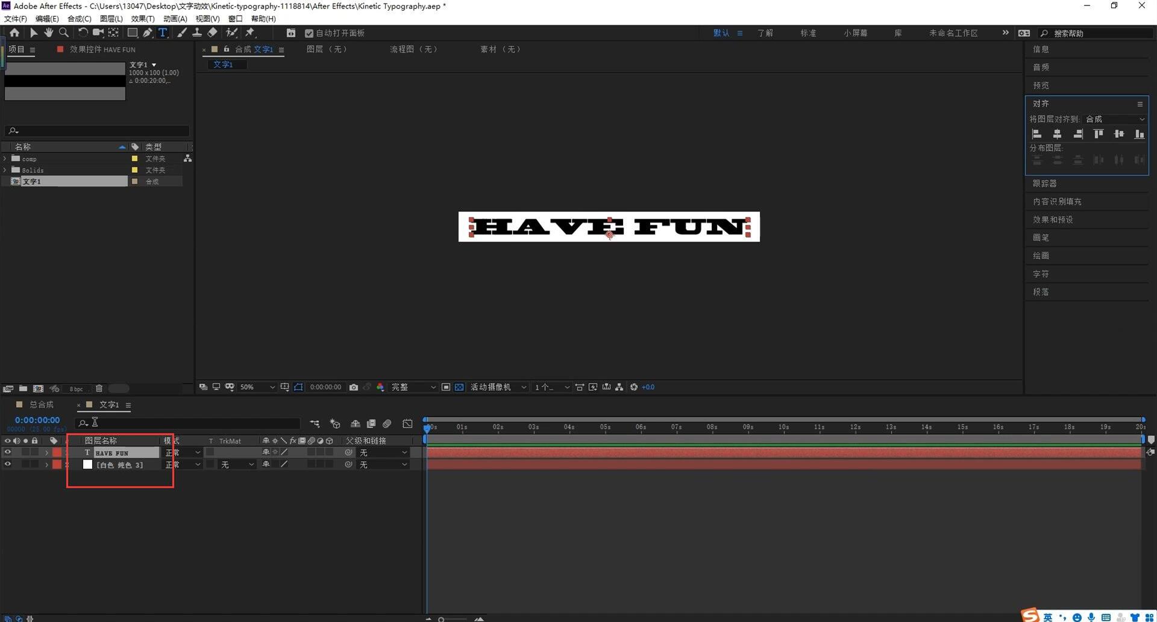1157x622 pixels.
Task: Expand the Solids folder in Project panel
Action: coord(5,170)
